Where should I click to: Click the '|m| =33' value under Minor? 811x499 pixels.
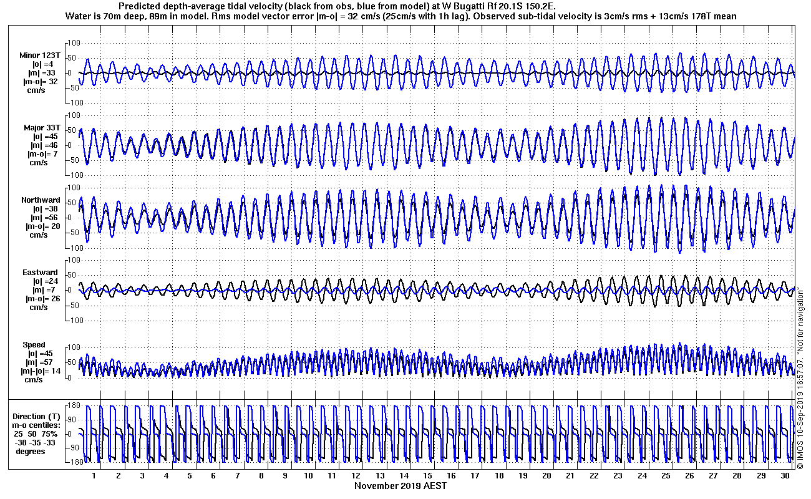pos(42,73)
